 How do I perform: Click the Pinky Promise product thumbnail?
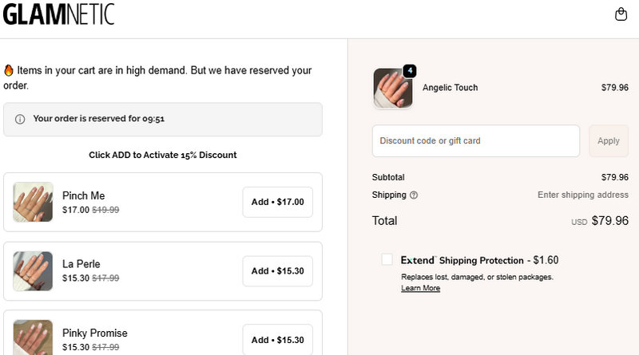pos(34,337)
